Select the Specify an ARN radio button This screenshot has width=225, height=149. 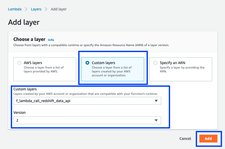(x=155, y=63)
